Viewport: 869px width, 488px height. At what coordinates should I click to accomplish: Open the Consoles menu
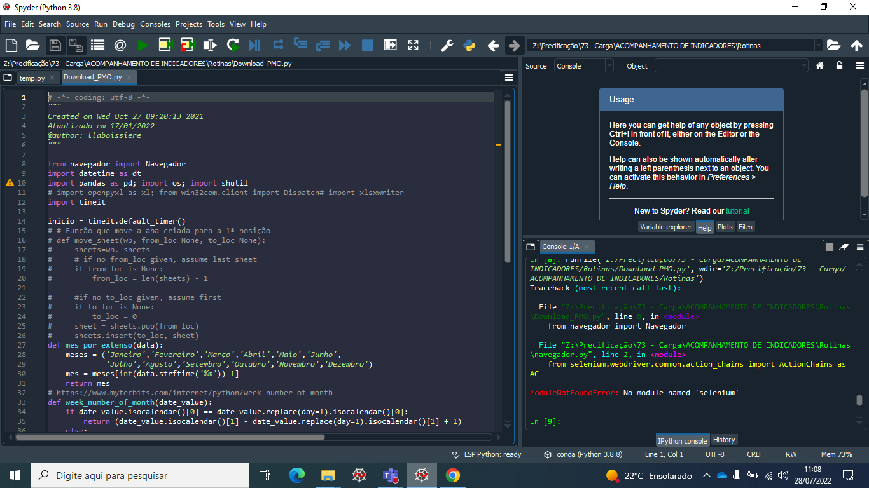[x=155, y=24]
